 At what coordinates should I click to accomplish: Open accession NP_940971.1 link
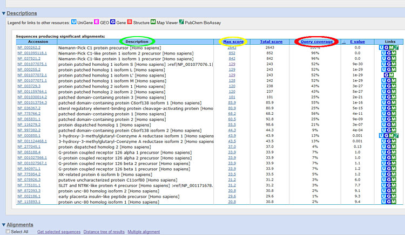(29, 169)
